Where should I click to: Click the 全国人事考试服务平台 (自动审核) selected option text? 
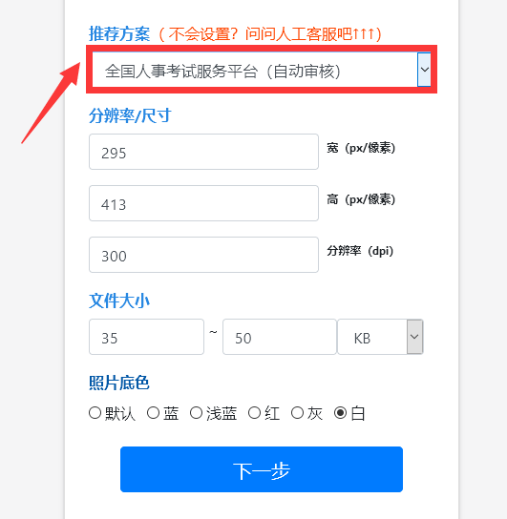click(x=222, y=72)
